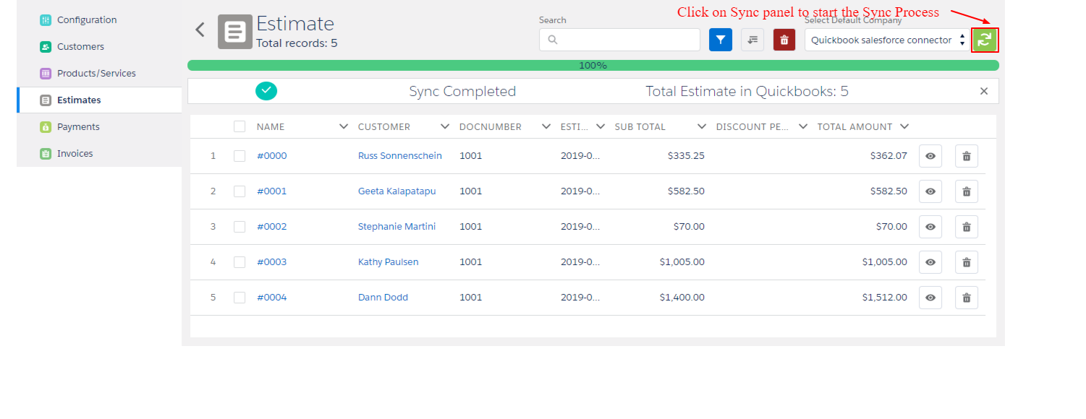Check the box for estimate #0004

pos(239,298)
